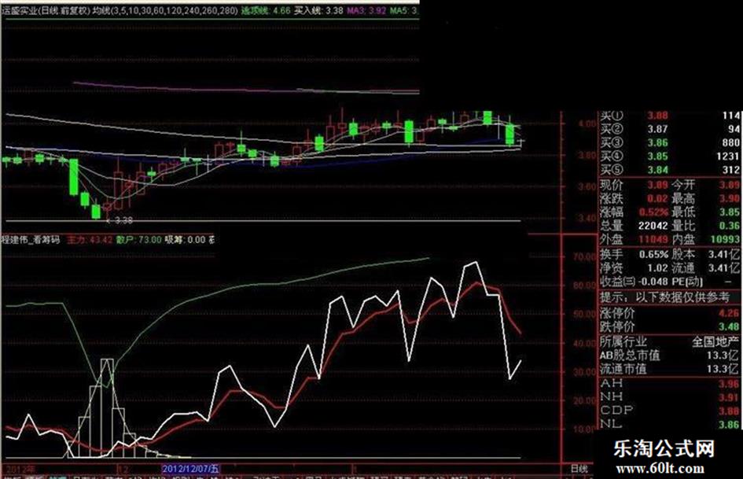
Task: Click the PE(动) label
Action: click(x=688, y=282)
